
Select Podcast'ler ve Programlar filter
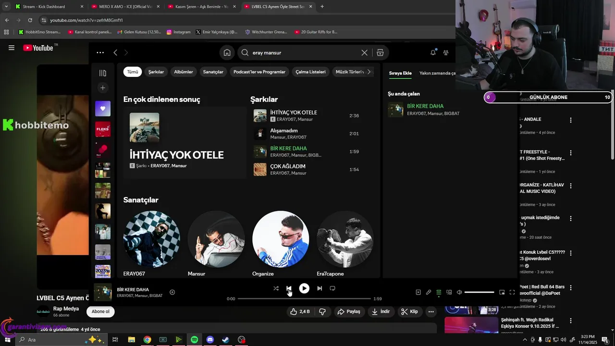coord(259,72)
